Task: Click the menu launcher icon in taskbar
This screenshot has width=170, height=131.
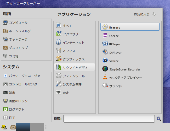Action: click(4, 127)
